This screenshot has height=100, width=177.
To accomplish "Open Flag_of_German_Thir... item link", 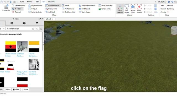I will pyautogui.click(x=22, y=73).
